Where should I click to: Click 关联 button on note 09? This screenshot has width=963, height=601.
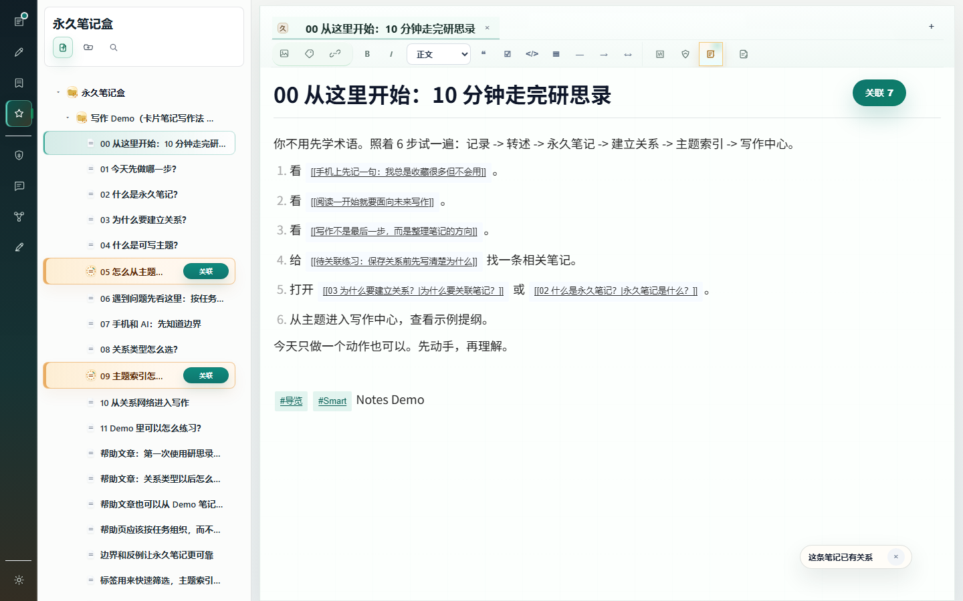pos(206,375)
